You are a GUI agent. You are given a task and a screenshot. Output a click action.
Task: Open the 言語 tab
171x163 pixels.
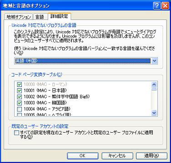[40, 17]
